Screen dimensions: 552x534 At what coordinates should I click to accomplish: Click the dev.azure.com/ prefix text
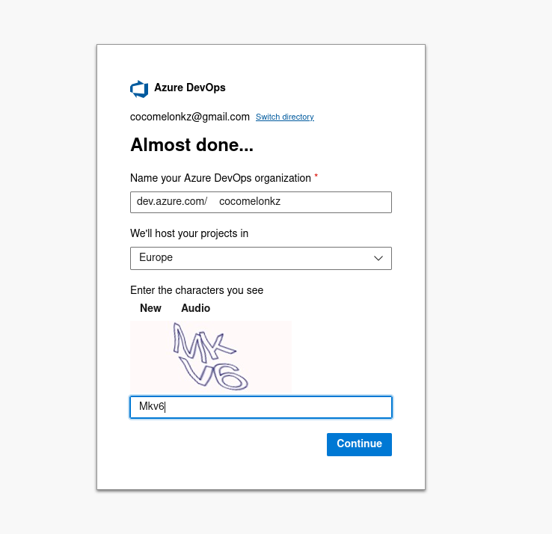[172, 201]
